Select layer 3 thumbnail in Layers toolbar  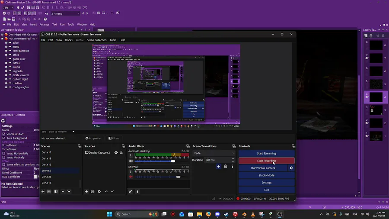coord(376,110)
